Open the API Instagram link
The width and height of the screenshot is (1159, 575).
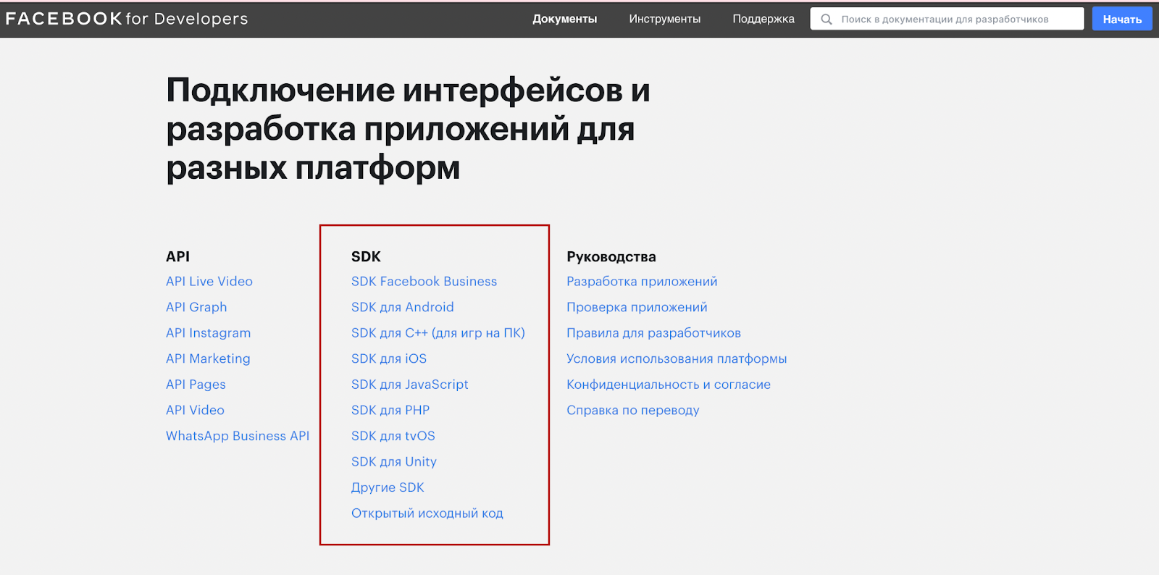click(x=208, y=333)
